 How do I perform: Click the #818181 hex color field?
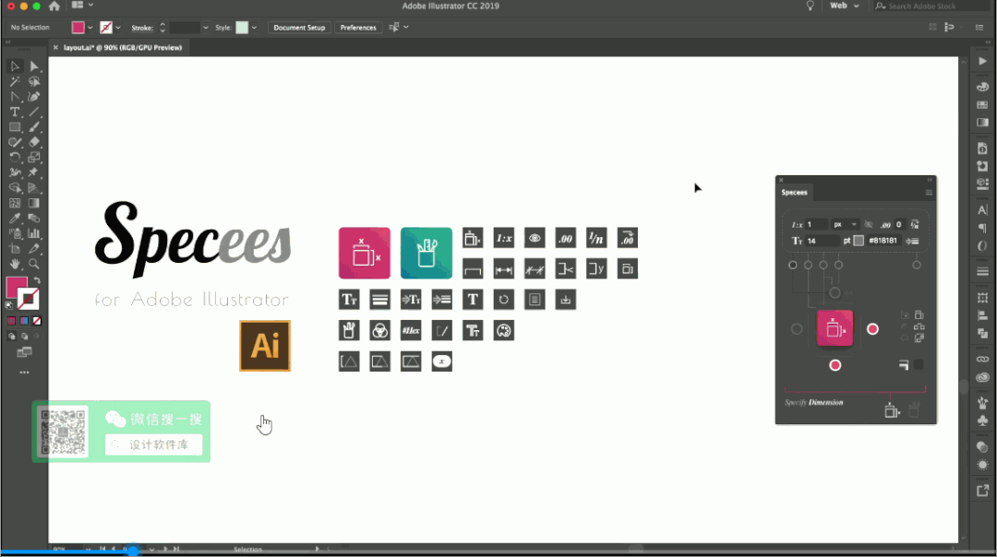point(883,241)
